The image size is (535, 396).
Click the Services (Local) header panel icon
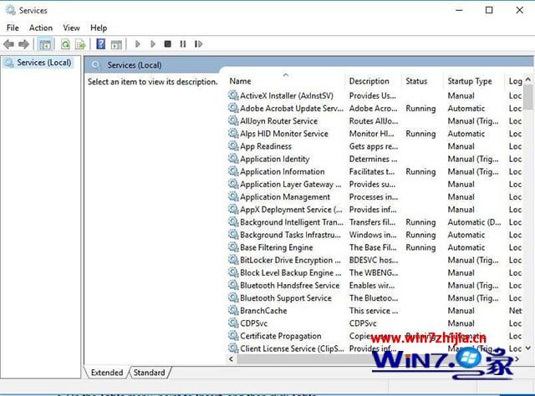pyautogui.click(x=96, y=65)
